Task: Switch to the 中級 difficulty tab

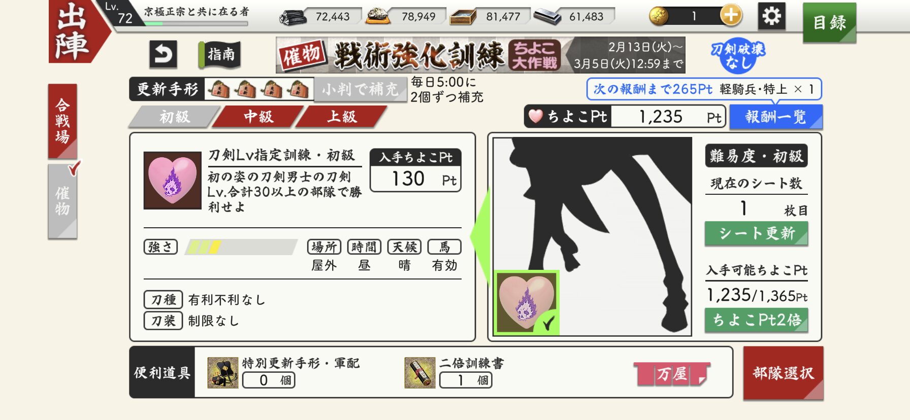Action: [x=258, y=117]
